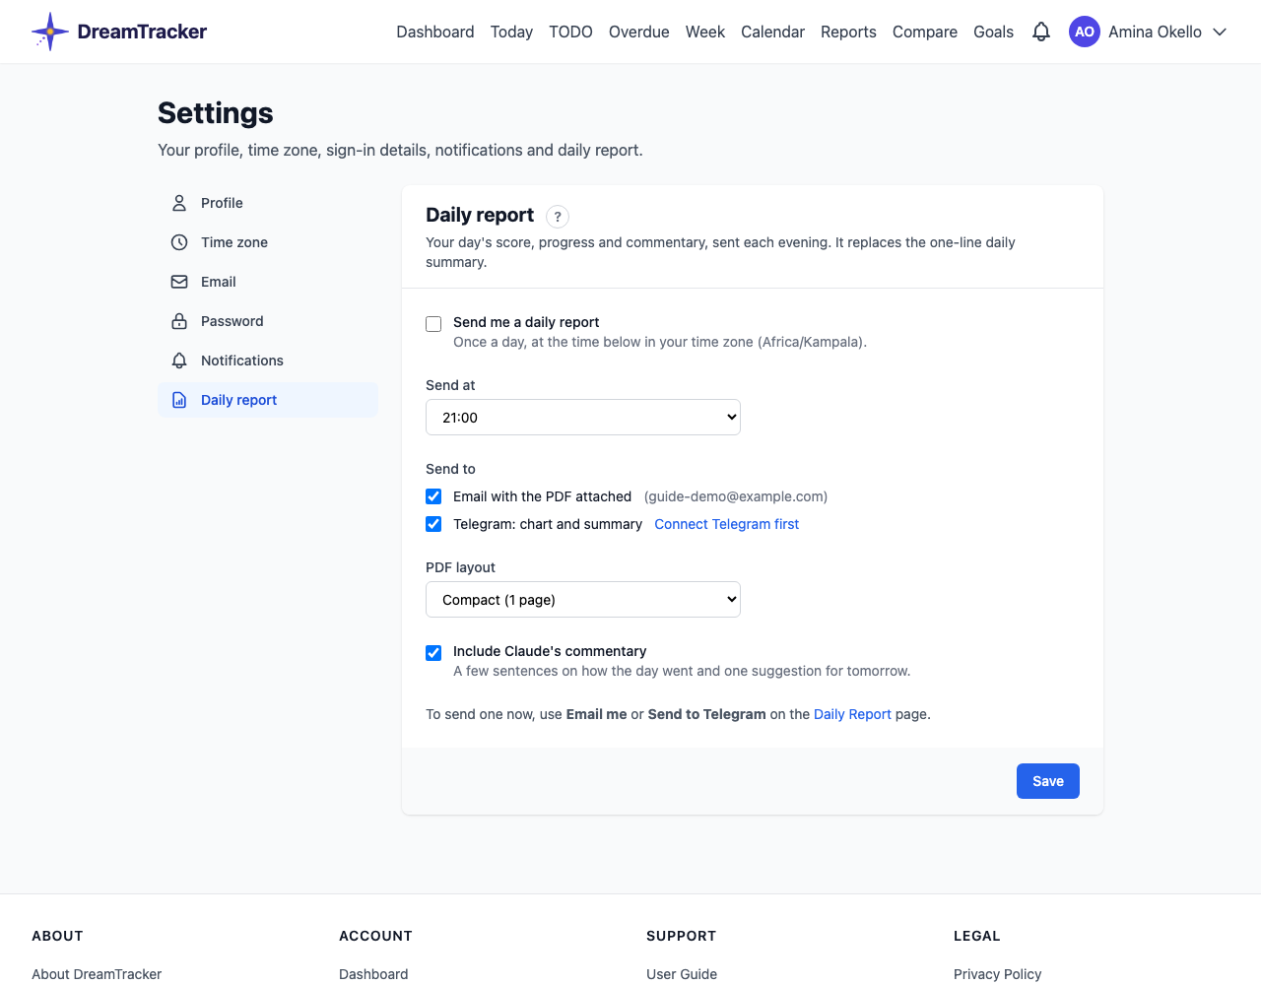
Task: Select Profile settings section
Action: 268,203
